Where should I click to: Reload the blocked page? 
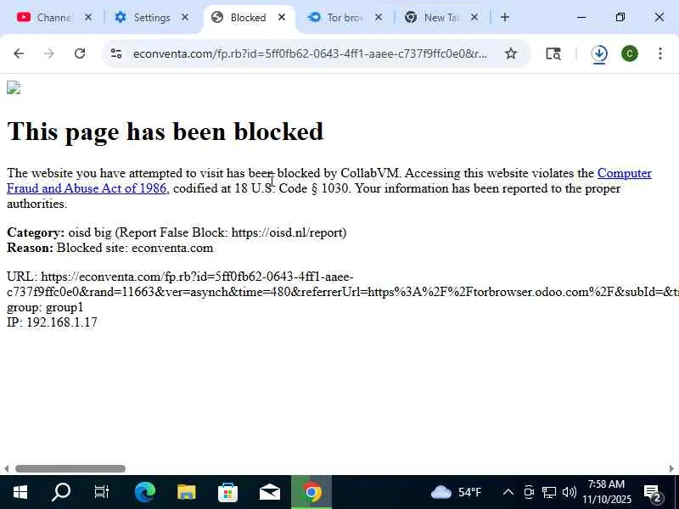80,53
